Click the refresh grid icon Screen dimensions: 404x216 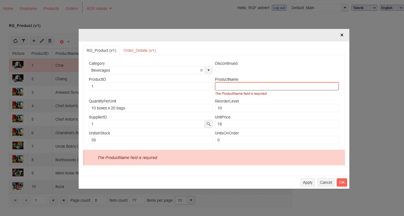(x=15, y=41)
